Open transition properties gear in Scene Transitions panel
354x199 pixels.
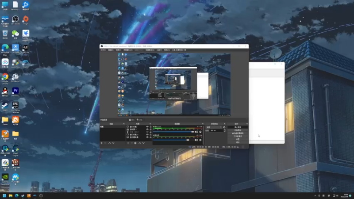pos(224,127)
